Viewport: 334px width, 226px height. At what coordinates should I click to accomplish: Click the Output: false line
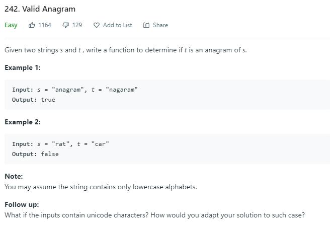[35, 154]
